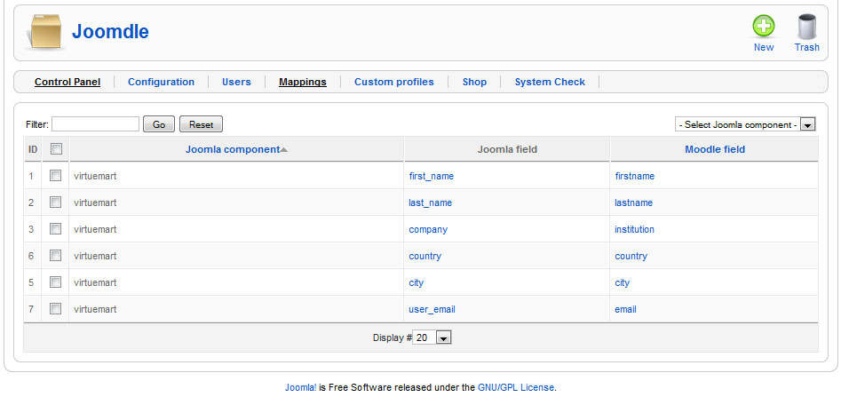Open the Select Joomla component dropdown
This screenshot has height=397, width=841.
(745, 125)
